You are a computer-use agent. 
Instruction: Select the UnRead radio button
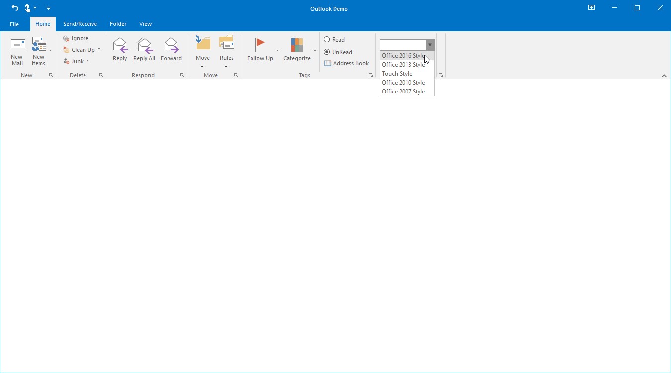(327, 52)
